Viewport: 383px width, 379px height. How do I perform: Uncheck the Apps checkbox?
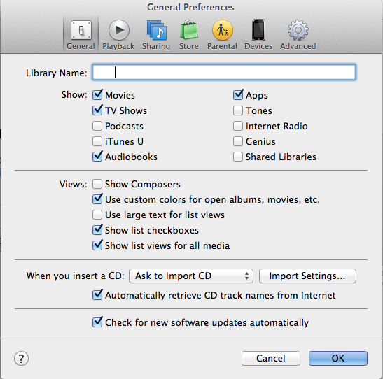point(238,95)
